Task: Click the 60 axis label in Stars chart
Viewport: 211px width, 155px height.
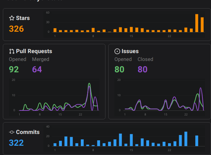Action: point(48,12)
